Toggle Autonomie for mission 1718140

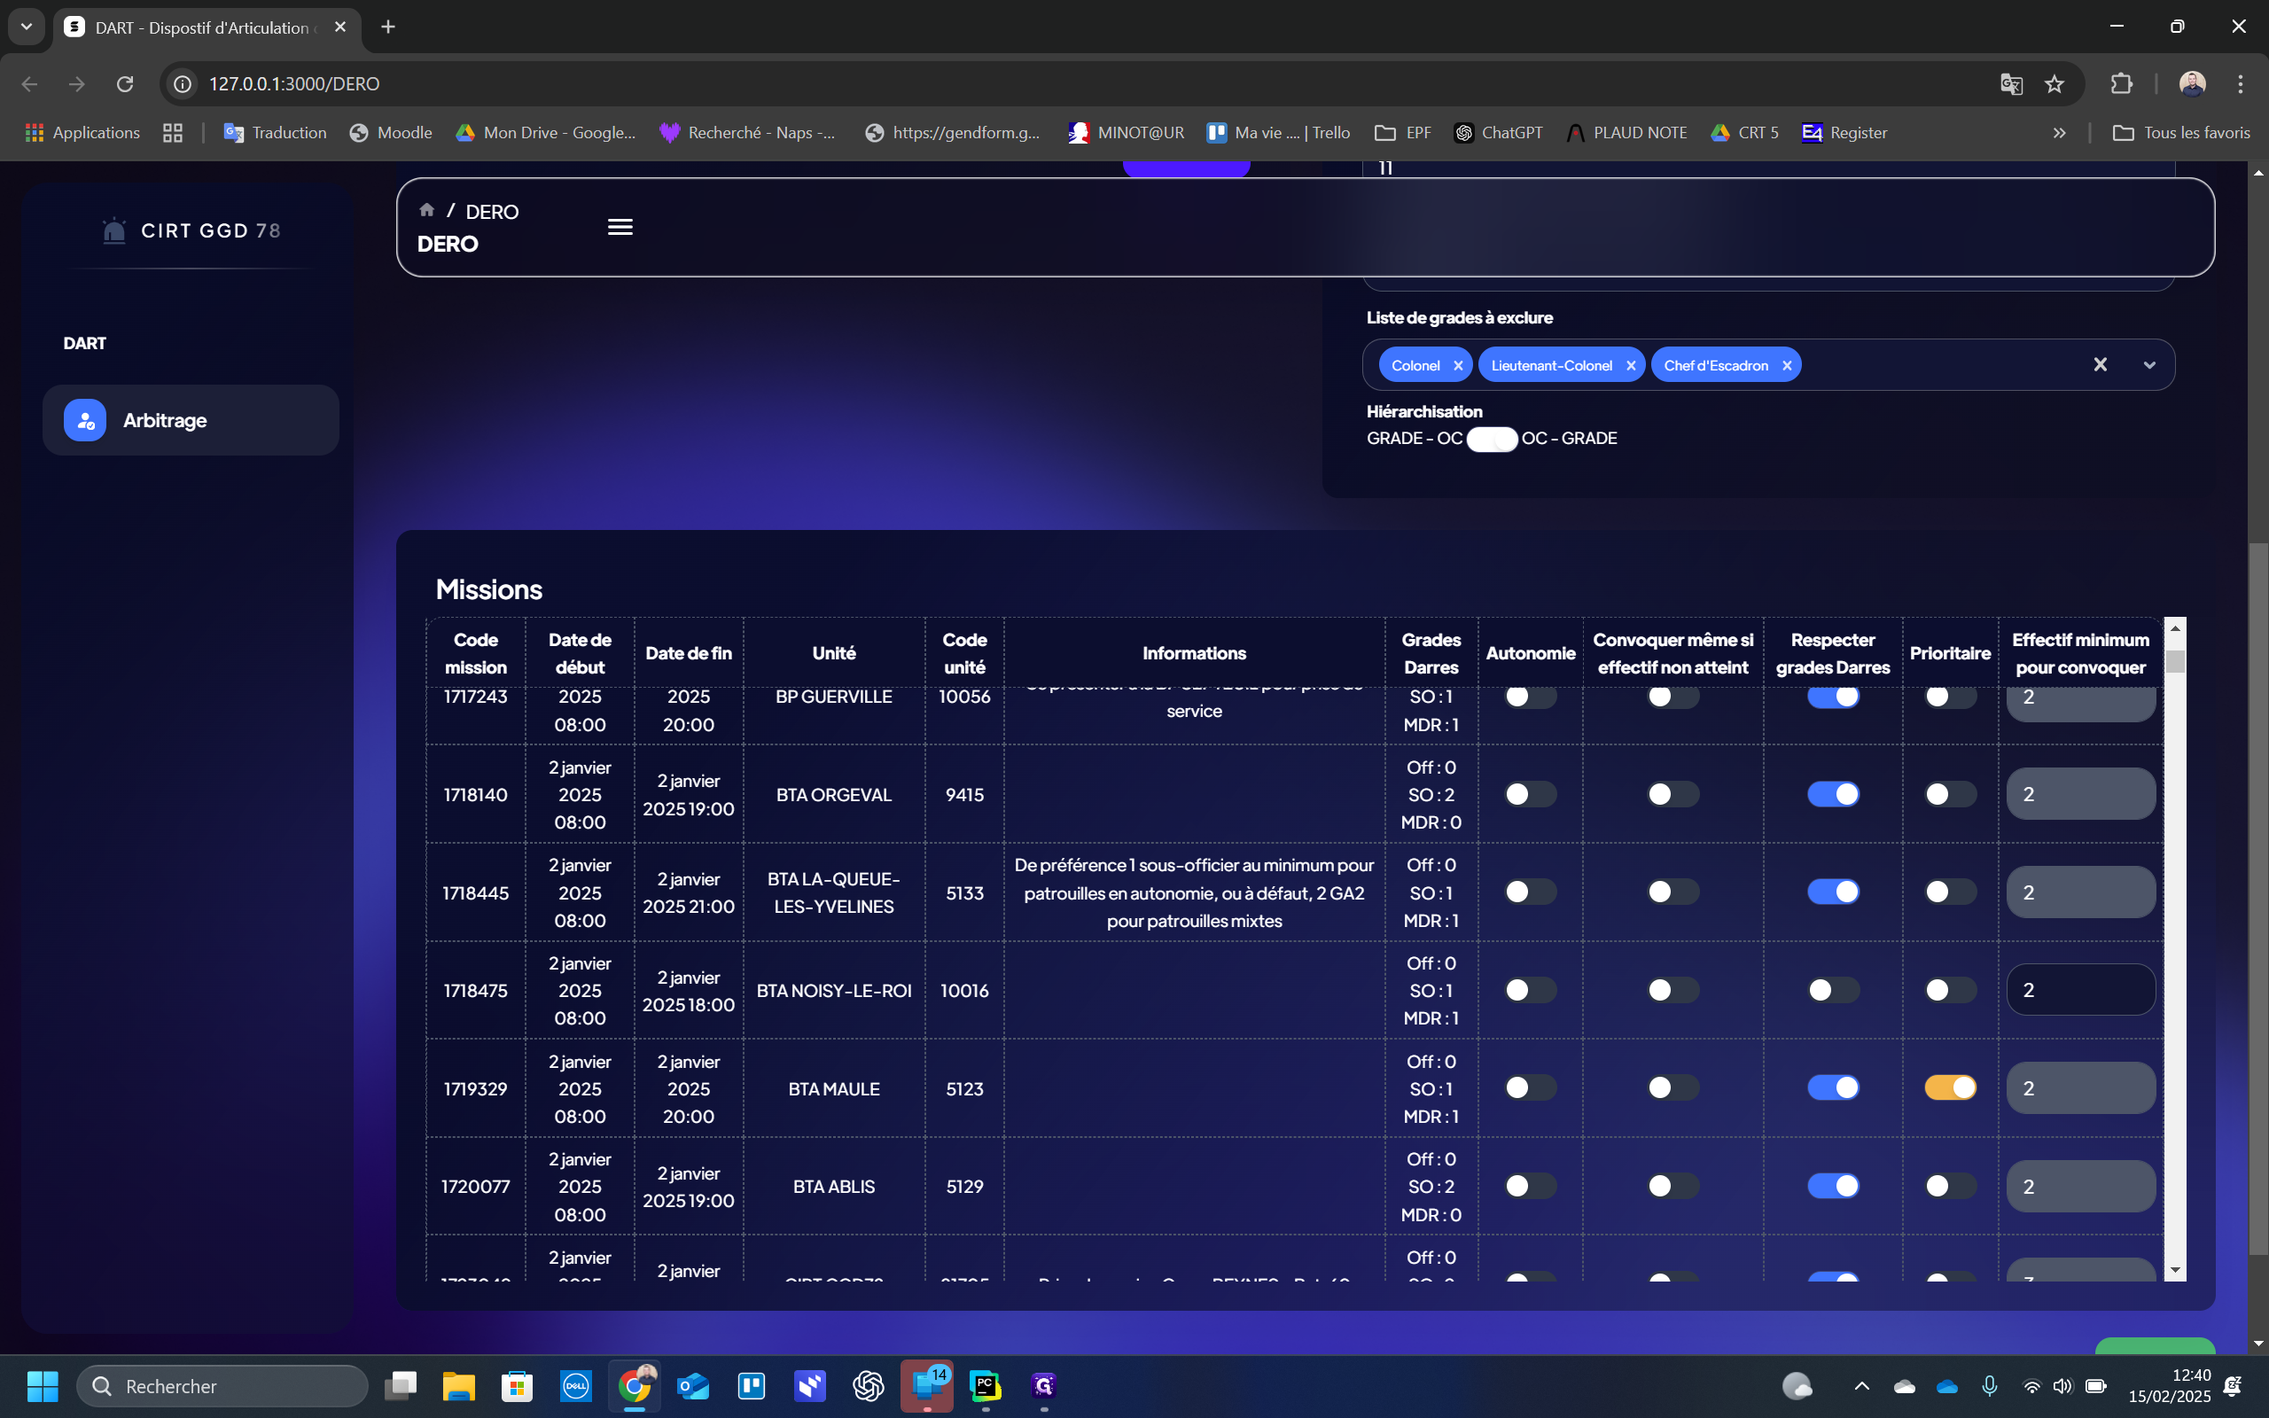point(1530,794)
